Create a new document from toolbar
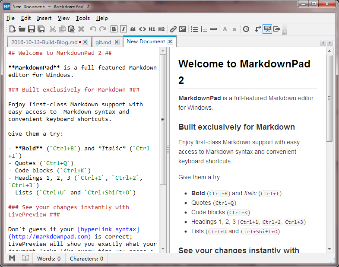The height and width of the screenshot is (267, 339). tap(13, 29)
